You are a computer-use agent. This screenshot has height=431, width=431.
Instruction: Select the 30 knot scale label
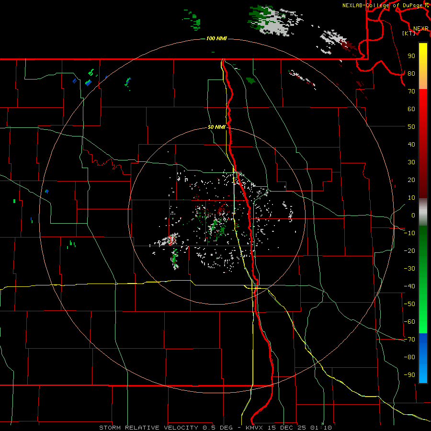411,162
